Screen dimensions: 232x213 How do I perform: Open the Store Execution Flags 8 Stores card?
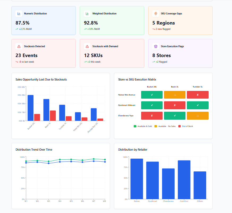pyautogui.click(x=180, y=53)
